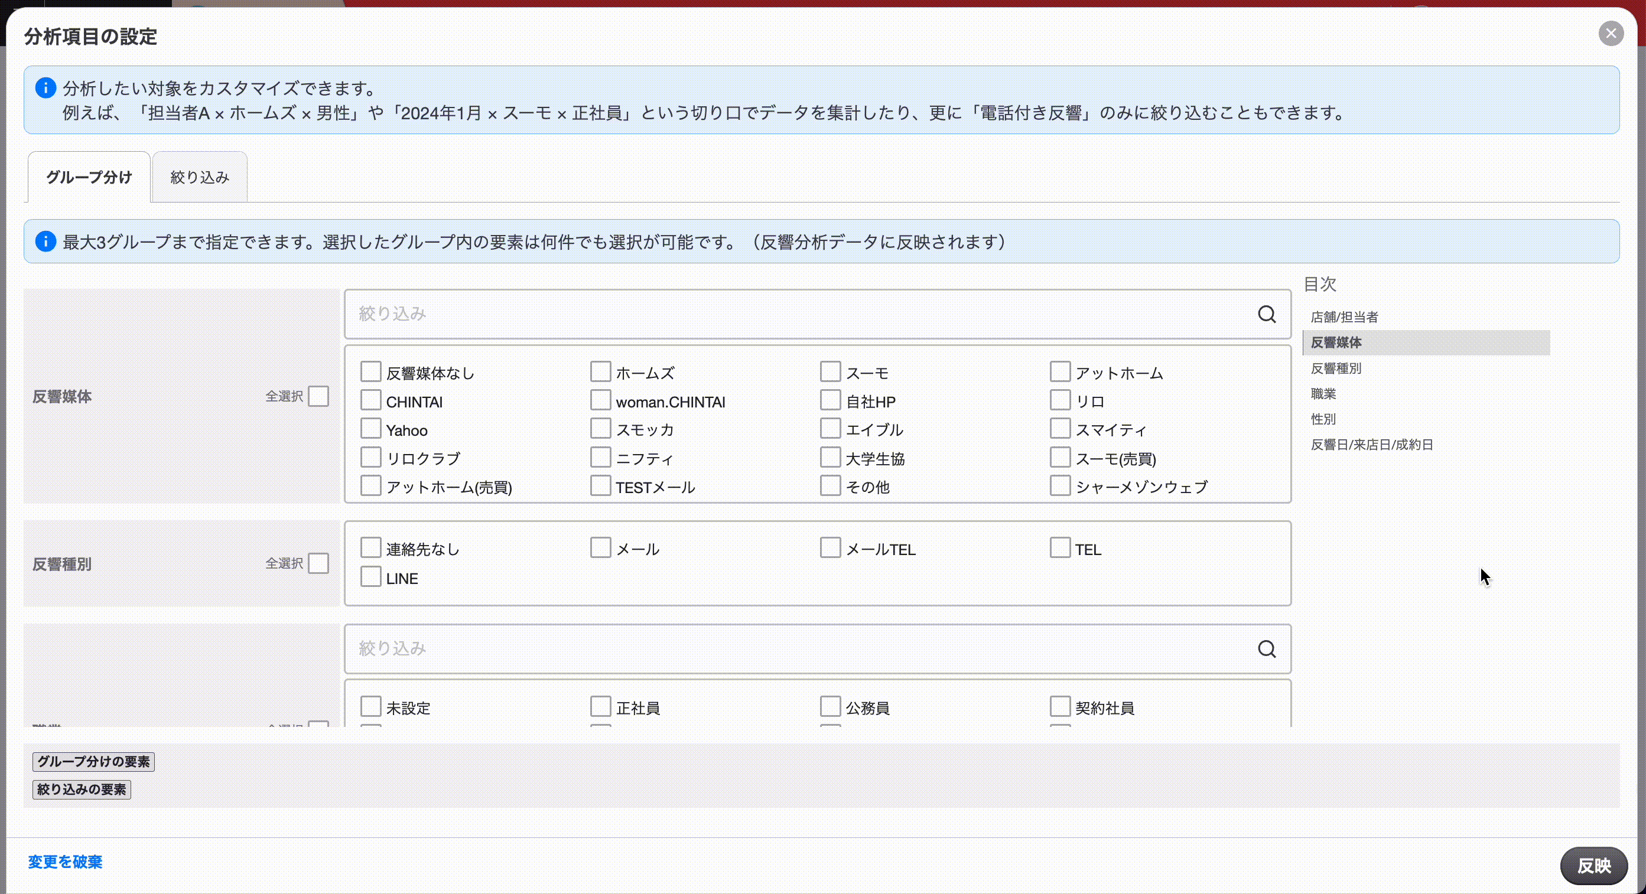Click info icon beside 最大3グループ message
The height and width of the screenshot is (894, 1646).
(x=45, y=242)
